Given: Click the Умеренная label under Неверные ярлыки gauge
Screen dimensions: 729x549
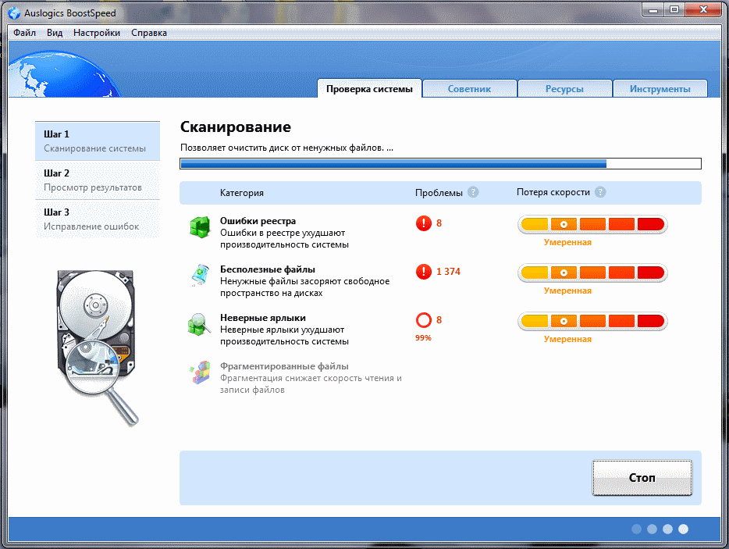Looking at the screenshot, I should 567,339.
